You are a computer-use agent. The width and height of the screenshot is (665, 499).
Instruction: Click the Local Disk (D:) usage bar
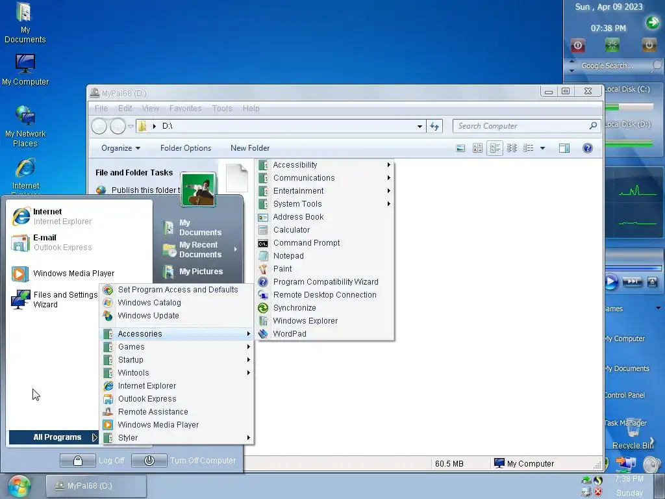[629, 144]
